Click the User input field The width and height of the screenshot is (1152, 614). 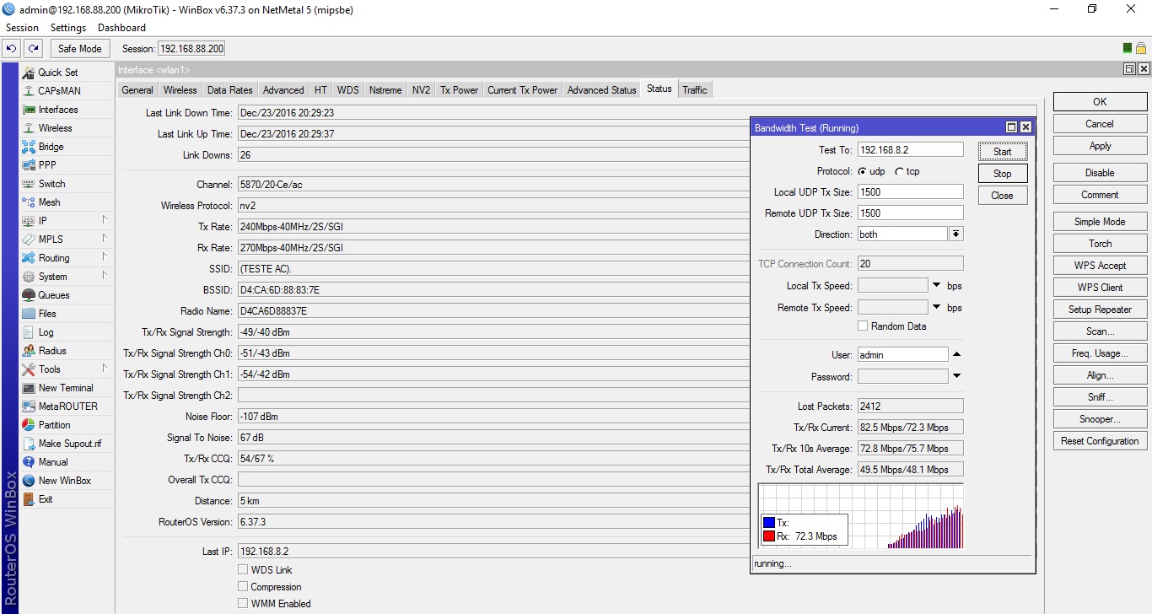[902, 355]
